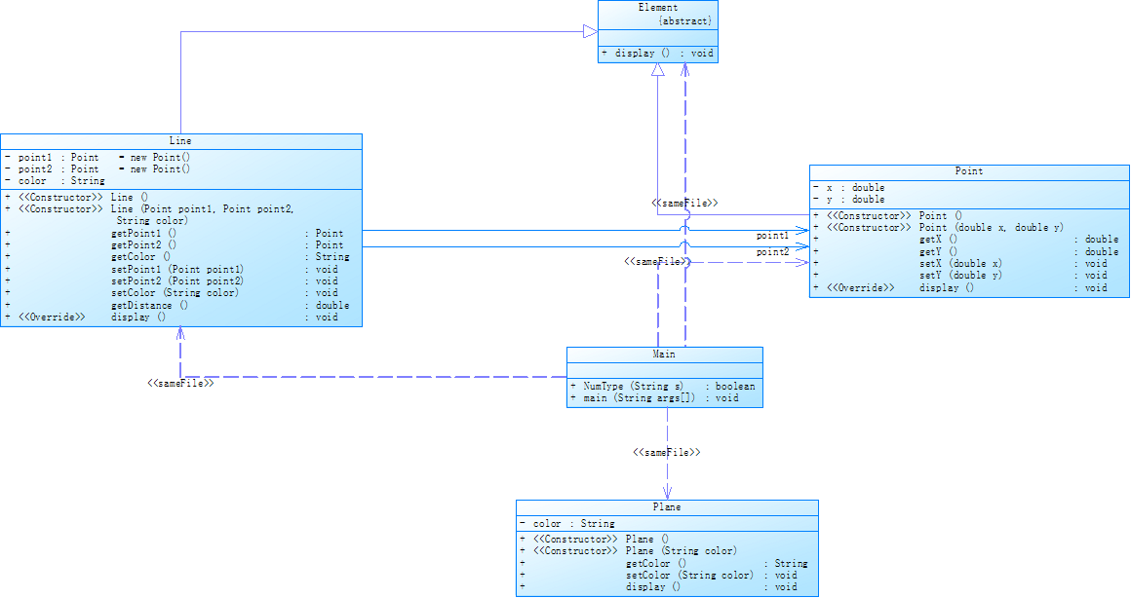Click the point1 association label
The width and height of the screenshot is (1131, 598).
click(772, 236)
